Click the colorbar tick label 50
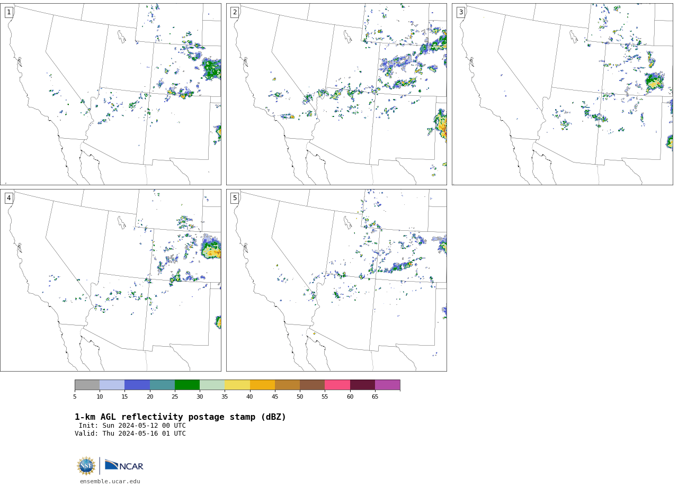 (x=300, y=396)
